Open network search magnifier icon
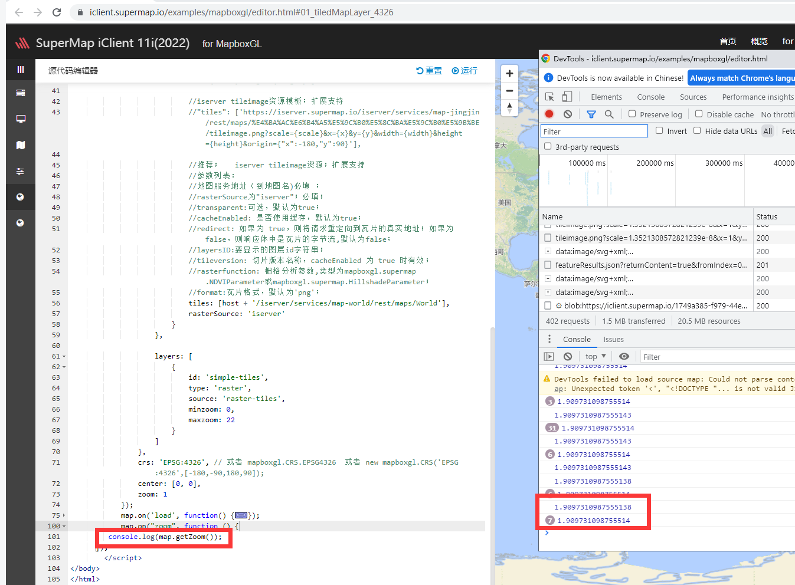Viewport: 795px width, 585px height. 609,114
